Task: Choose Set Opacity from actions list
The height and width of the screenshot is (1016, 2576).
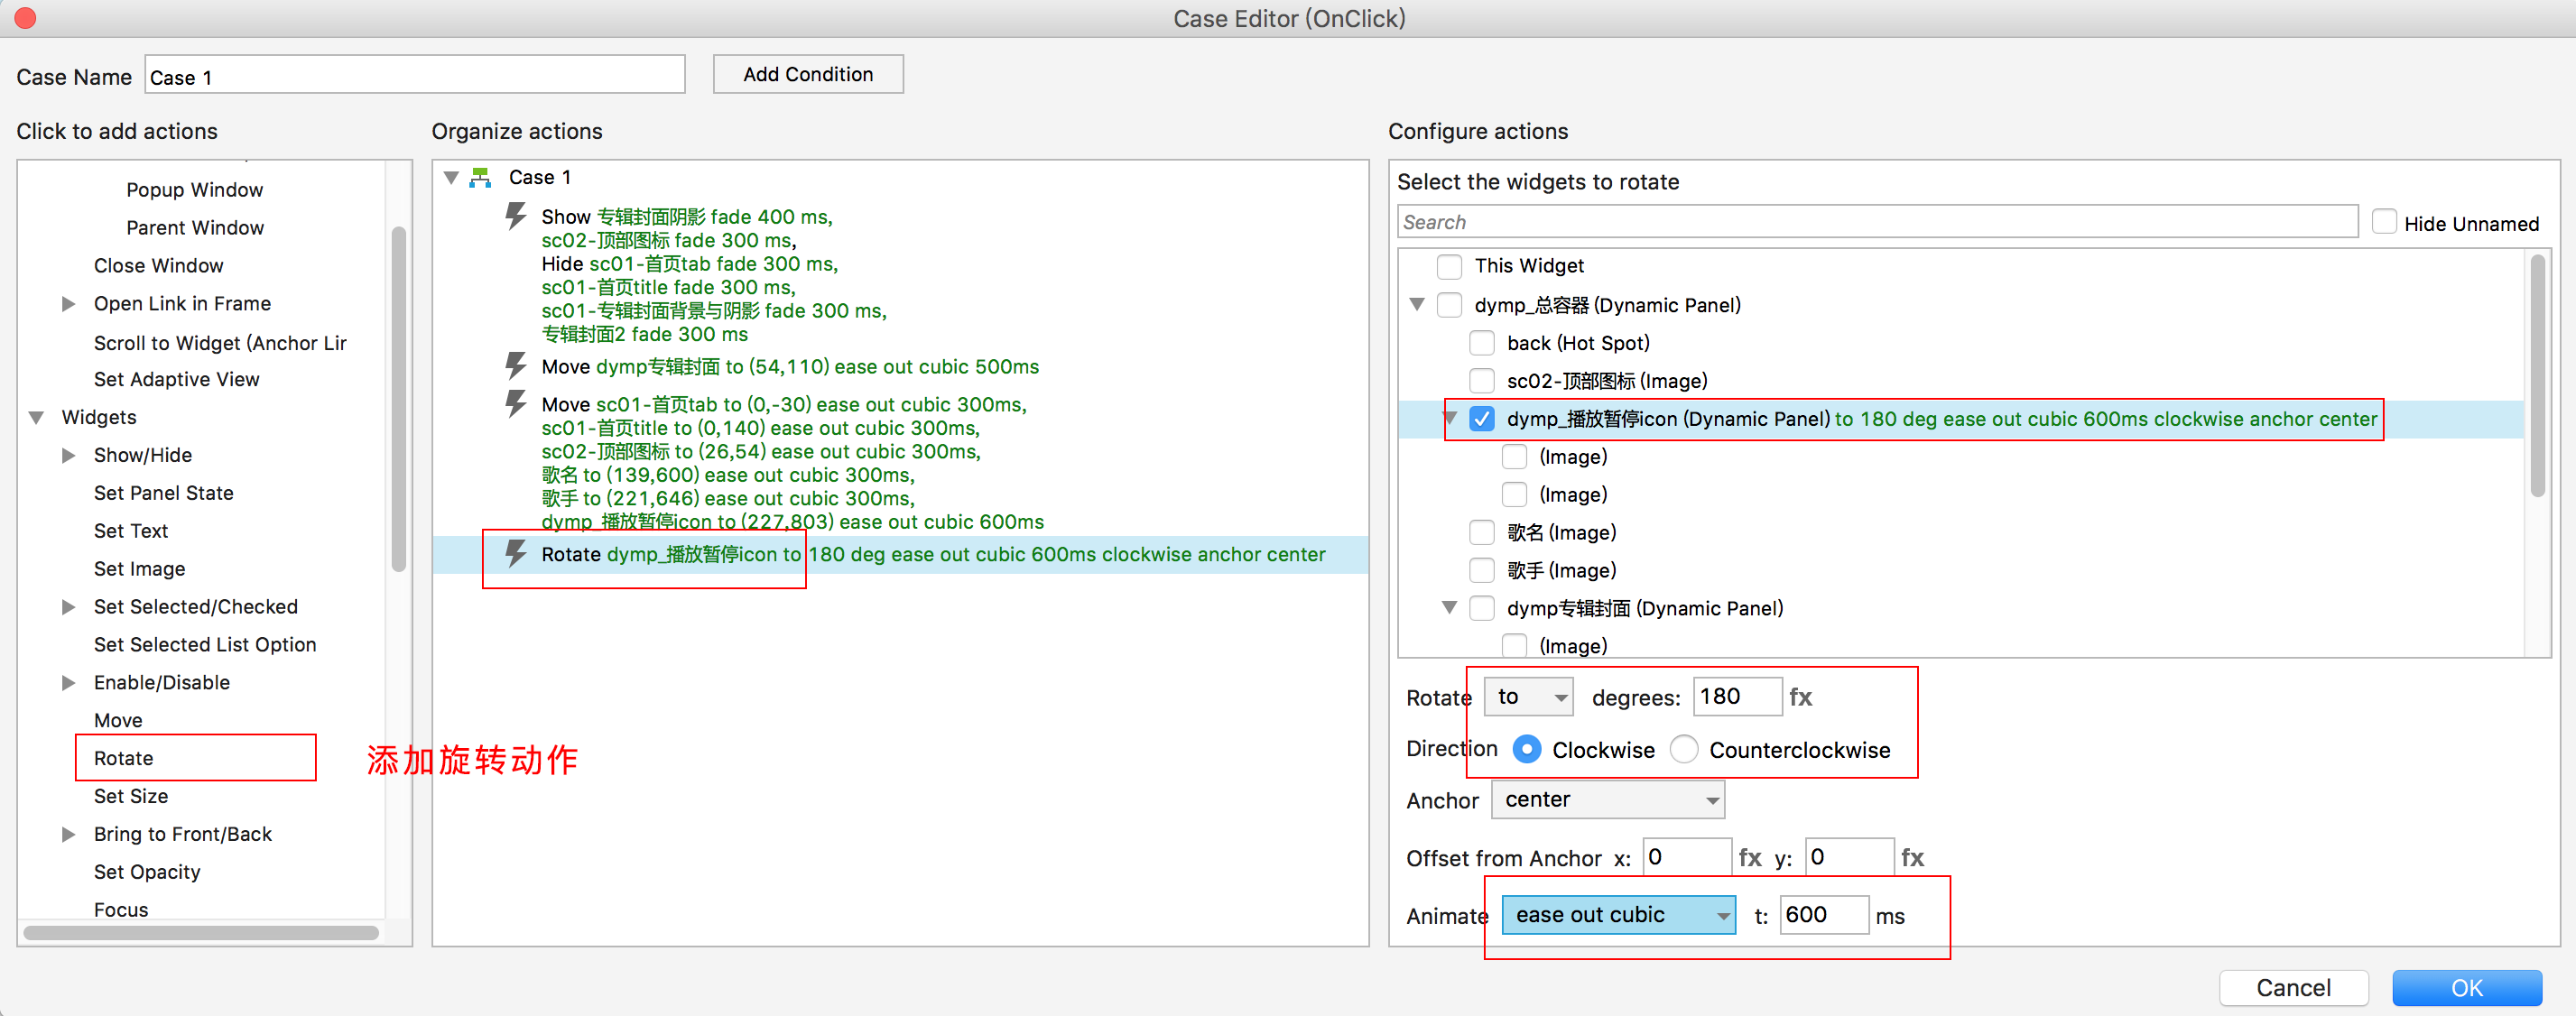Action: point(147,872)
